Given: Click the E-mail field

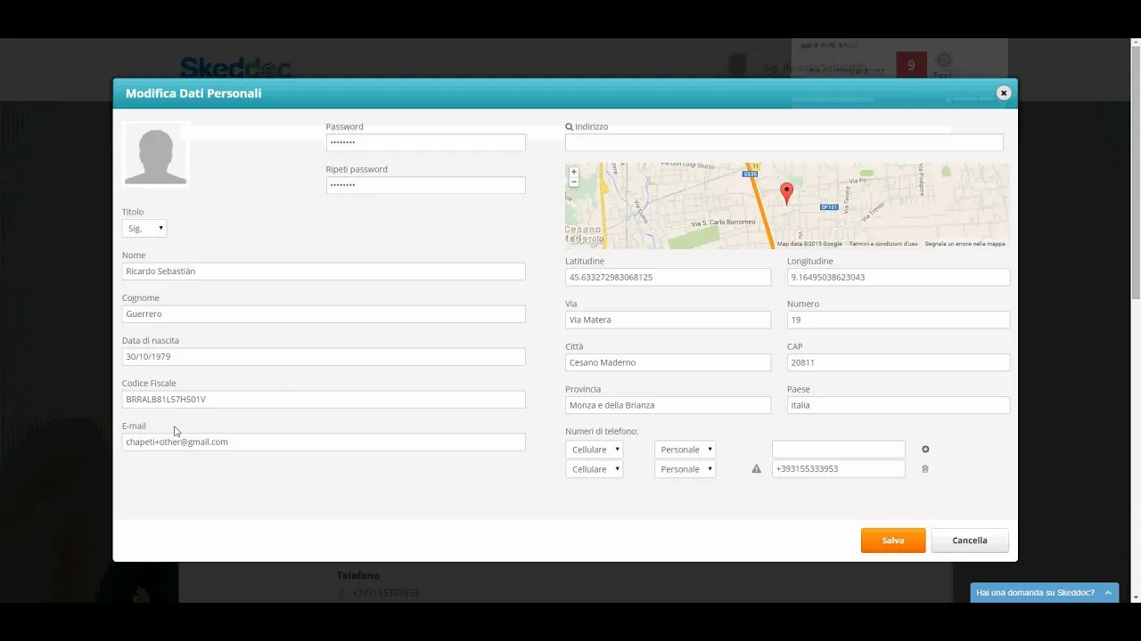Looking at the screenshot, I should pos(324,442).
